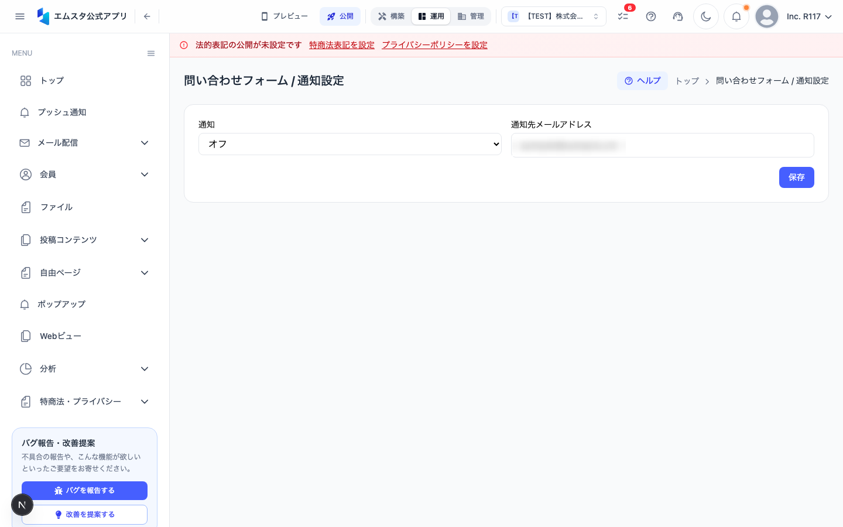Expand the 投稿コンテンツ section
The width and height of the screenshot is (843, 527).
84,240
